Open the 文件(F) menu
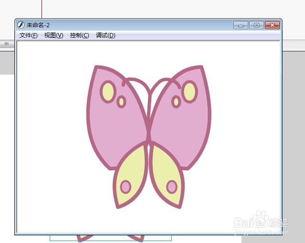 point(28,35)
